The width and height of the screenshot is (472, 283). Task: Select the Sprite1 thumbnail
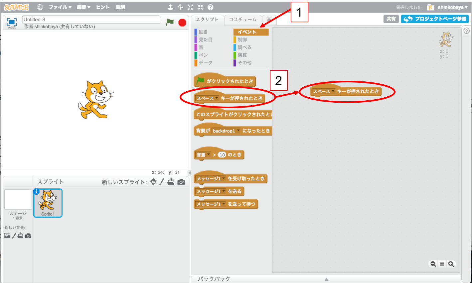pos(48,203)
